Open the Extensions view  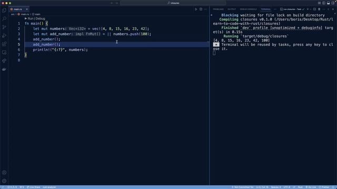point(4,44)
